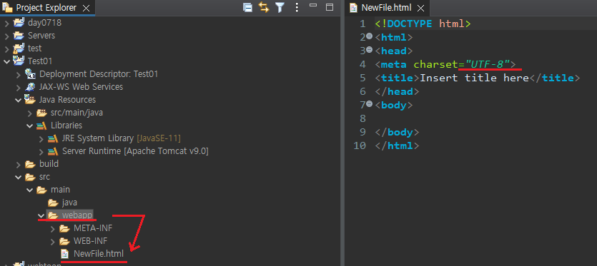Expand the src/main/java source folder
Image resolution: width=597 pixels, height=266 pixels.
(x=30, y=113)
